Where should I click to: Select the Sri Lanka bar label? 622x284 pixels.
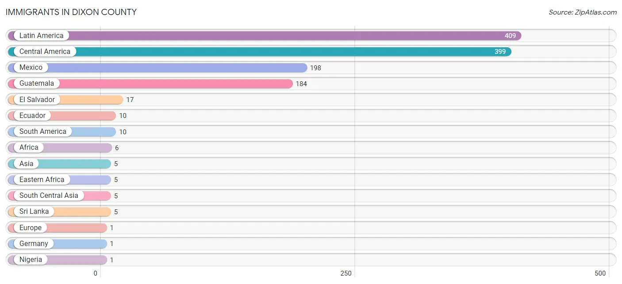pyautogui.click(x=34, y=211)
